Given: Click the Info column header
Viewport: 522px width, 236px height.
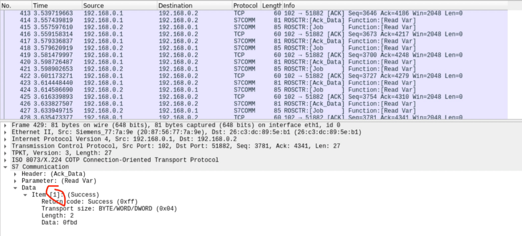Looking at the screenshot, I should [x=289, y=6].
